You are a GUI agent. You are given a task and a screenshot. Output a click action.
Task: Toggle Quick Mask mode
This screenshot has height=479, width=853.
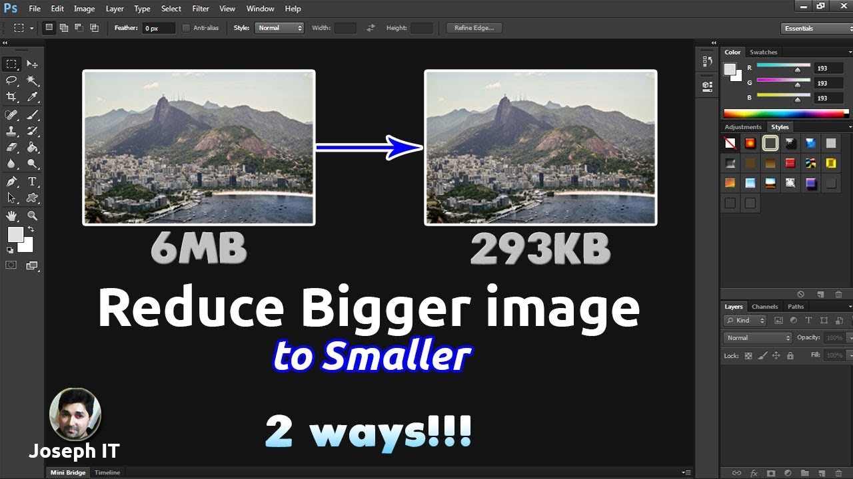11,265
